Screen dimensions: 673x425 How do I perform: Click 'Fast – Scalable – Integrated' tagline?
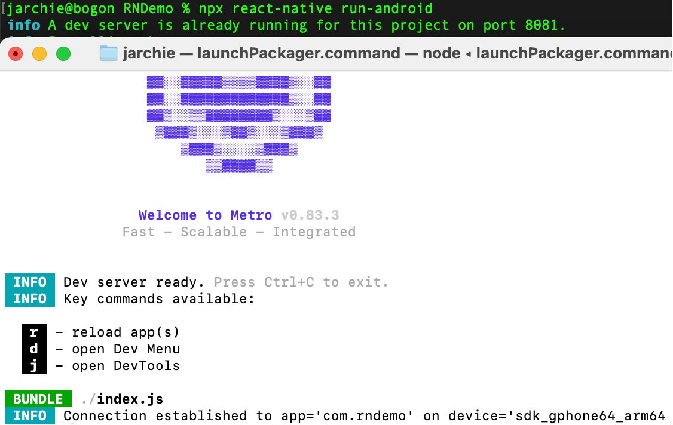239,232
